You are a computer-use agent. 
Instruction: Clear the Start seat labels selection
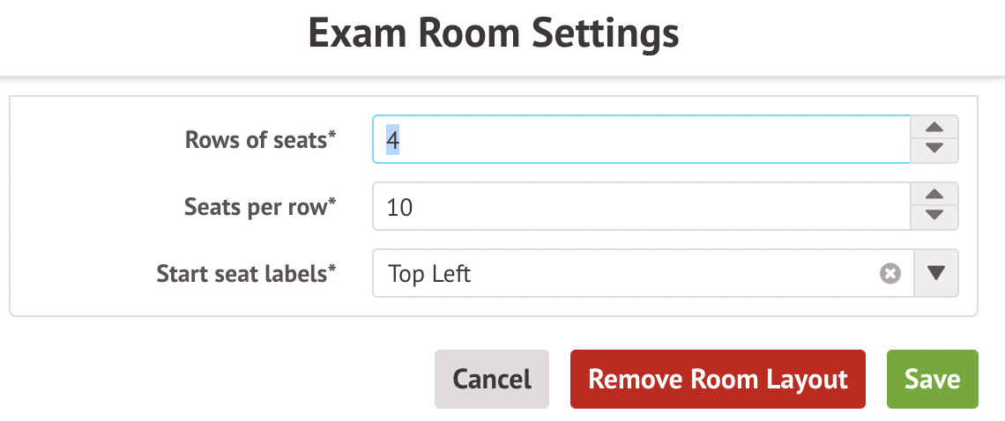[x=890, y=274]
